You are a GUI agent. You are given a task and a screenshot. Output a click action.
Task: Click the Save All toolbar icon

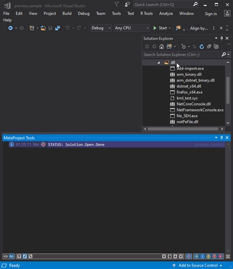(x=58, y=28)
